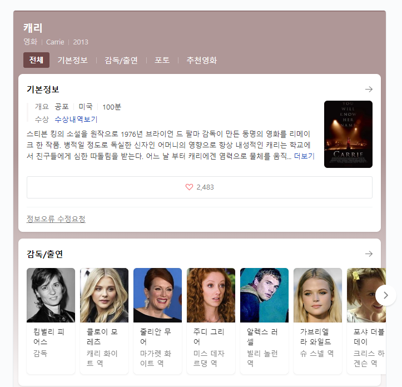Click the movie title 캐리
Screen dimensions: 402x387
point(33,28)
